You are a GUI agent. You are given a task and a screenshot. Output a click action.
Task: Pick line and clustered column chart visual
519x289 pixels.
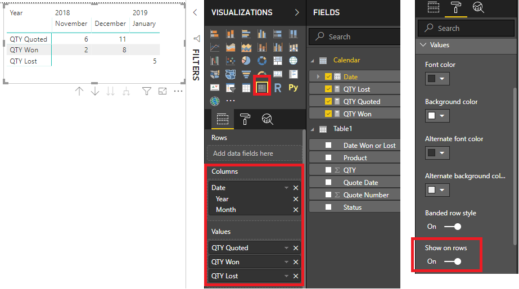pyautogui.click(x=277, y=47)
